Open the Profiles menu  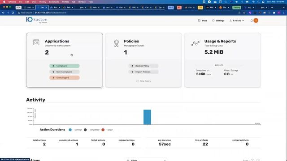pyautogui.click(x=65, y=2)
